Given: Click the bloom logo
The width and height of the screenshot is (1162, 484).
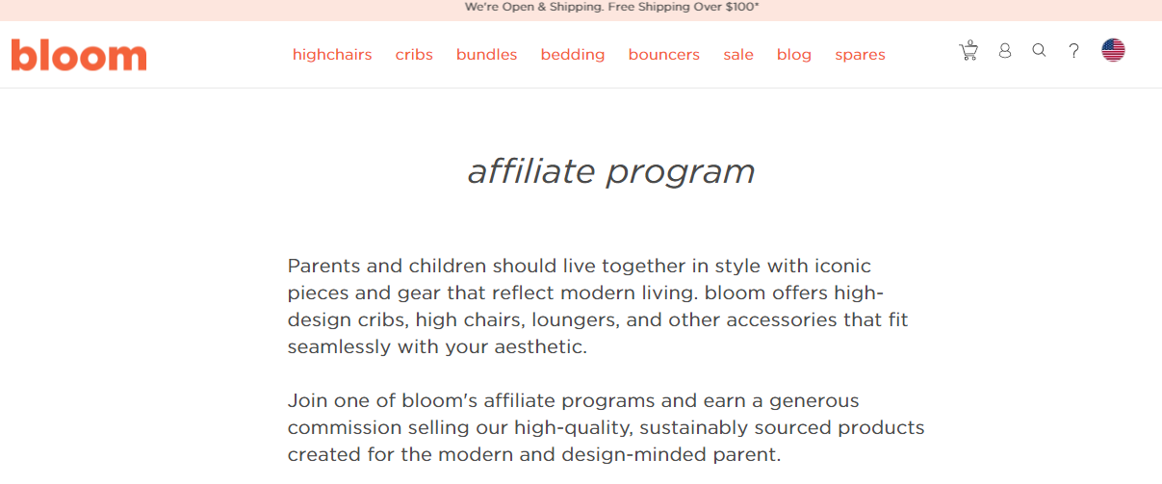Looking at the screenshot, I should pos(79,55).
